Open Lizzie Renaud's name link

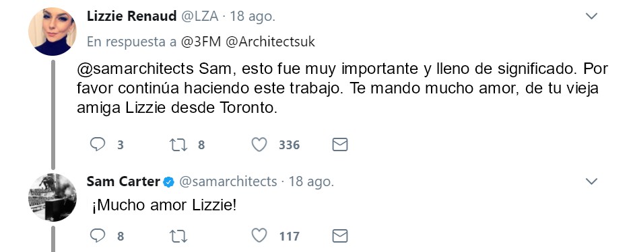point(131,16)
